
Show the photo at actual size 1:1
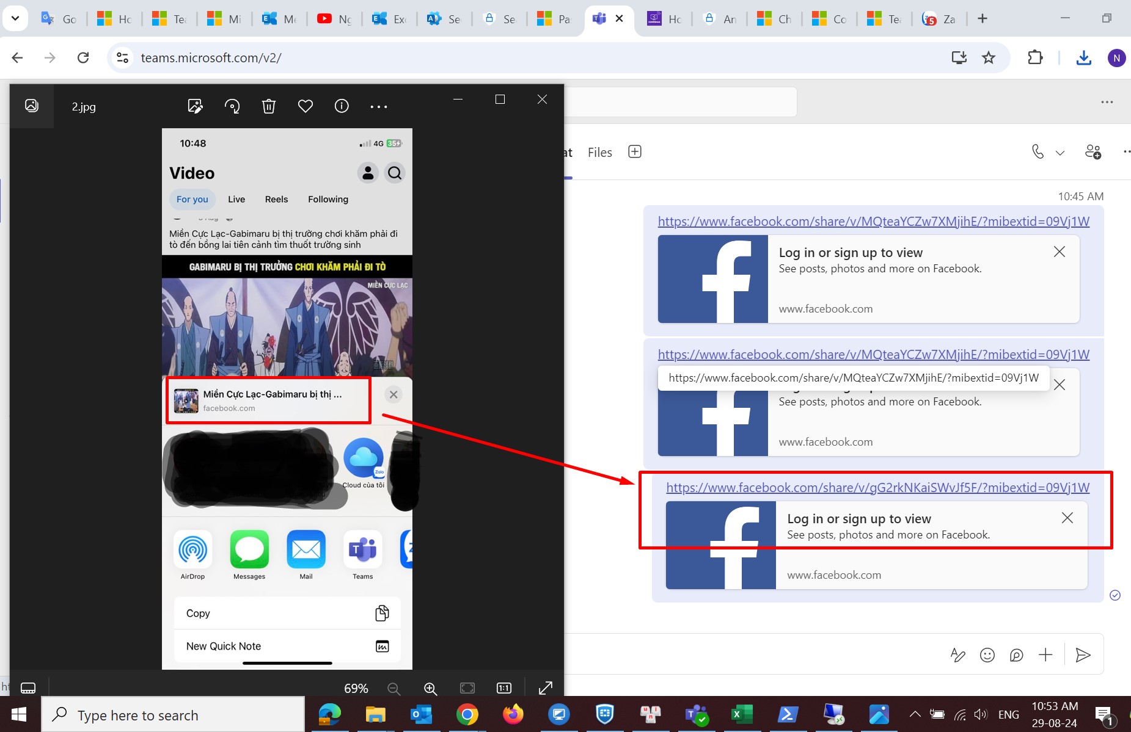click(x=504, y=688)
